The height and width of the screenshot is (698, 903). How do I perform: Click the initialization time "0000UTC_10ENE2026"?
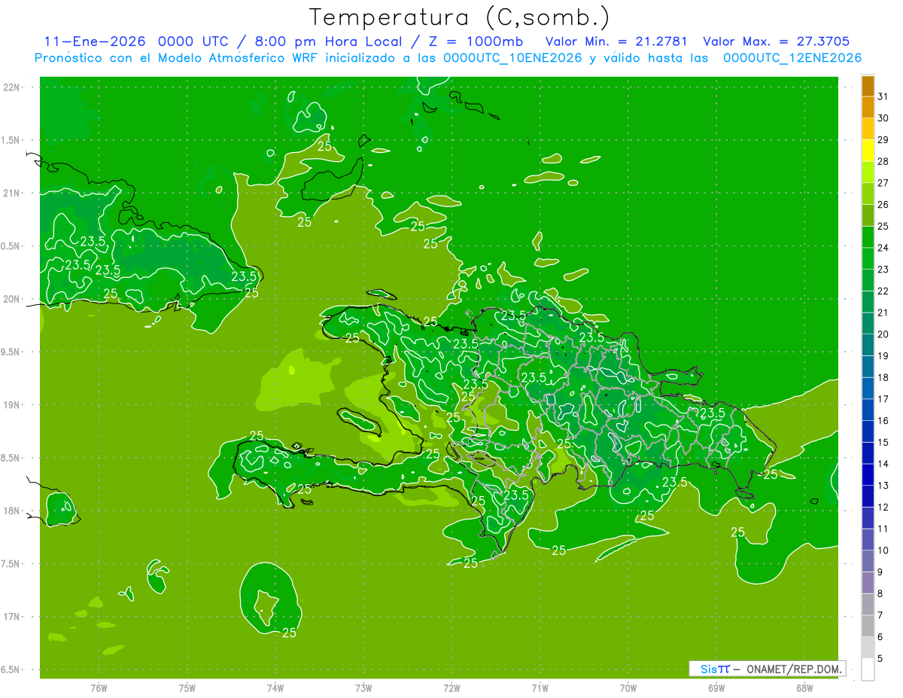512,58
